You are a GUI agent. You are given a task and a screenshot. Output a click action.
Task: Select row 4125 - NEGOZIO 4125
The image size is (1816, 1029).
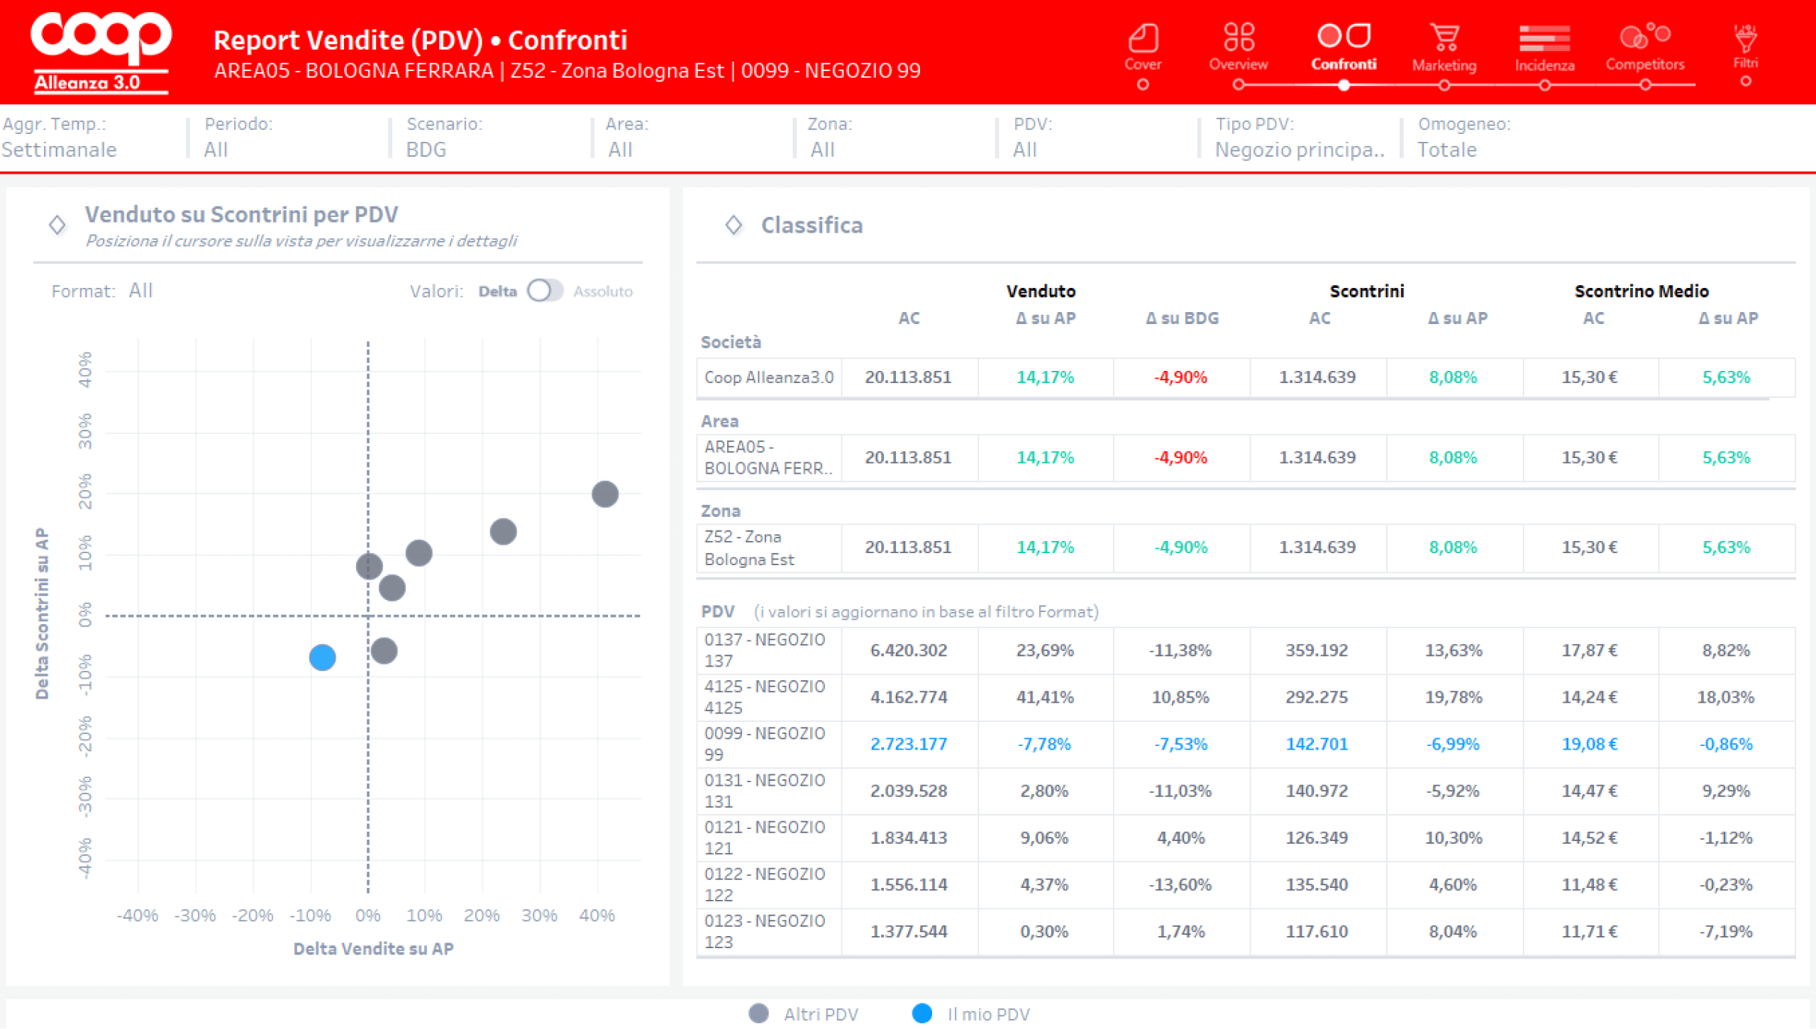pyautogui.click(x=1246, y=697)
